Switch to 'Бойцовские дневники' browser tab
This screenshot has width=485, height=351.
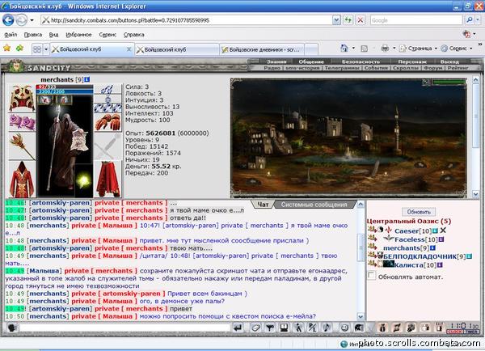pyautogui.click(x=262, y=49)
